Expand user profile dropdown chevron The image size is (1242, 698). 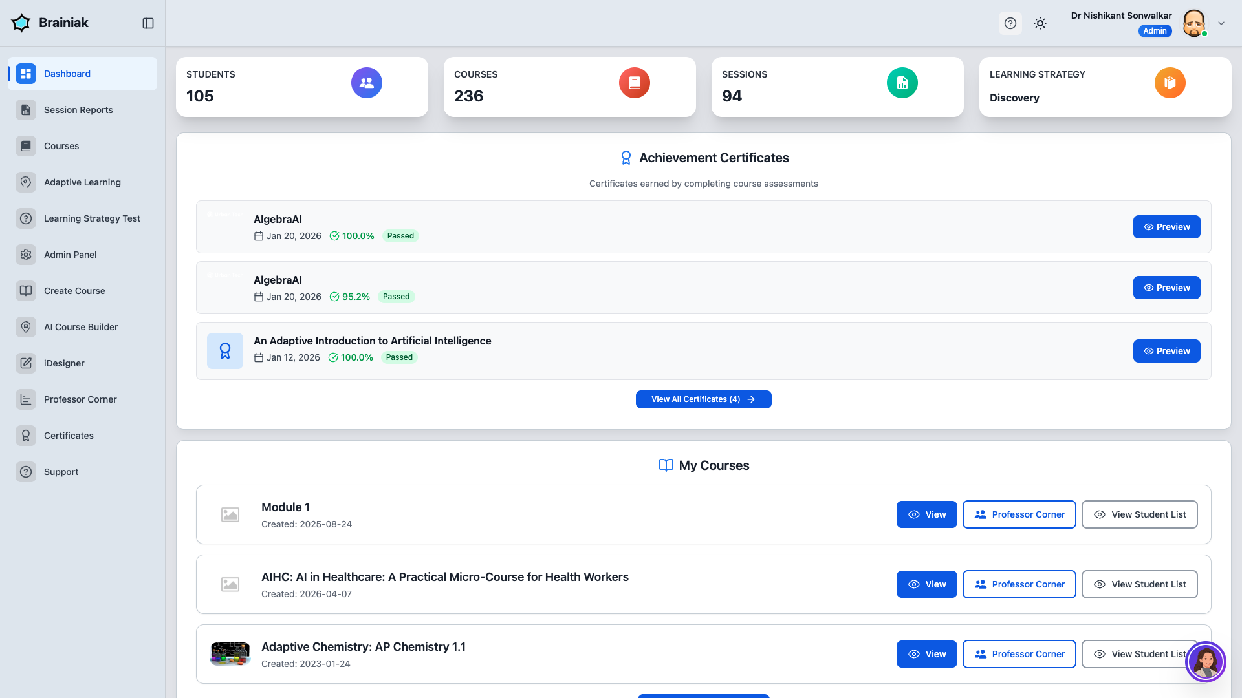[1221, 23]
